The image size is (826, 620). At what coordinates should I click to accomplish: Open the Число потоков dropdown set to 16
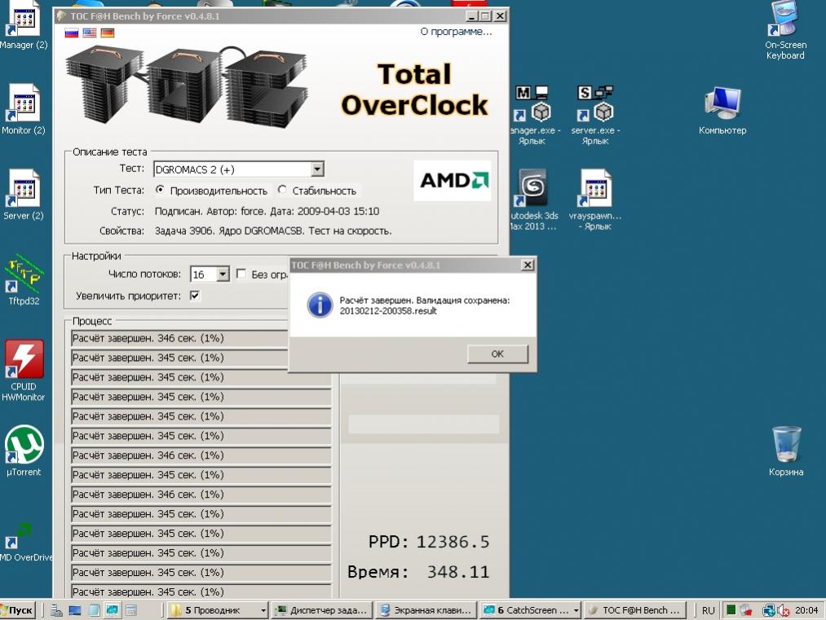point(223,274)
